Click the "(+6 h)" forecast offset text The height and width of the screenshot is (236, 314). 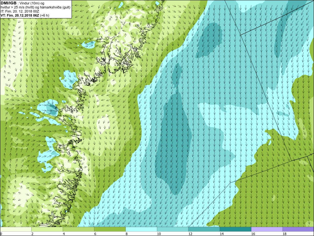45,15
